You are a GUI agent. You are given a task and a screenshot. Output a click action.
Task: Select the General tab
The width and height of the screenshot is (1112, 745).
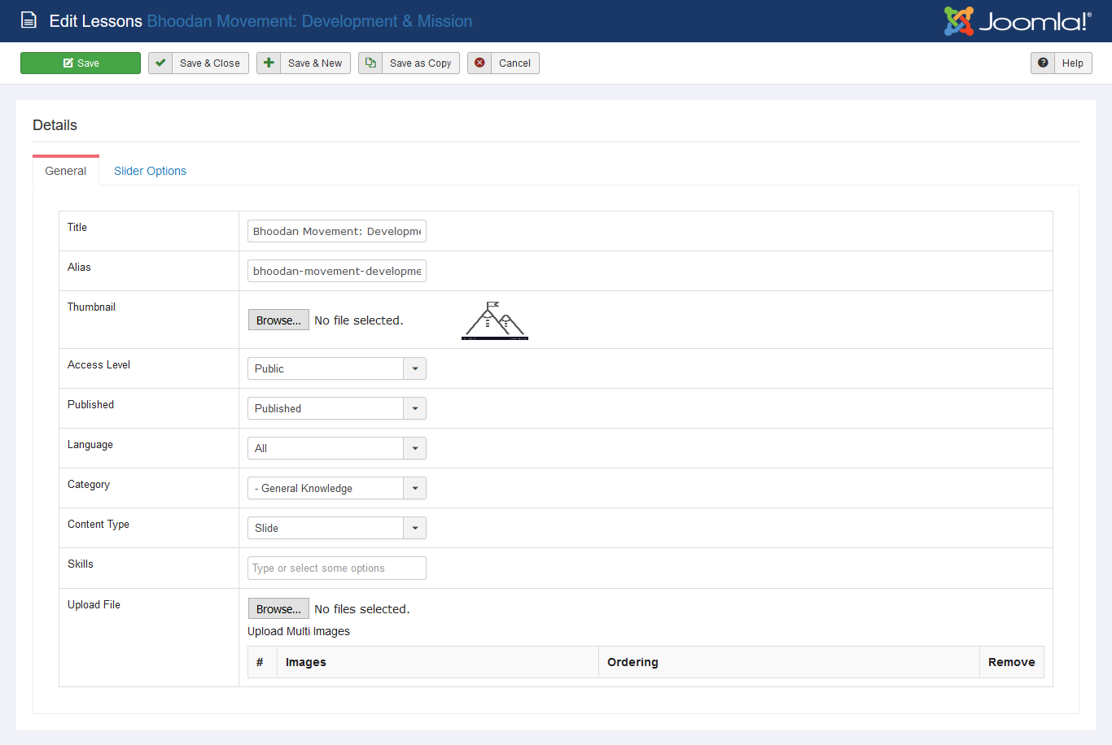tap(66, 171)
